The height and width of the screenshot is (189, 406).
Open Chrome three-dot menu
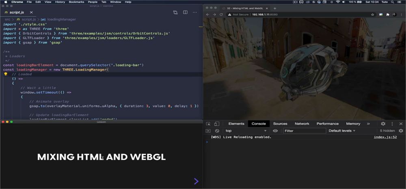point(401,15)
